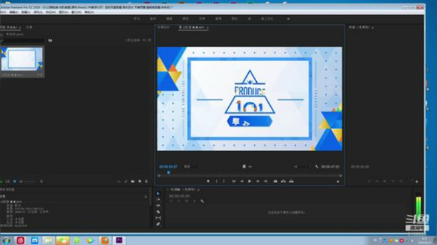This screenshot has width=437, height=245.
Task: Toggle Linked Selection in Timeline panel
Action: (187, 201)
